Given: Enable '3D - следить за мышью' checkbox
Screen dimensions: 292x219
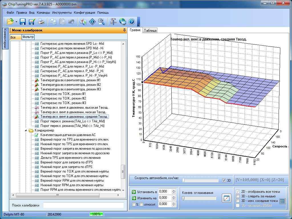Looking at the screenshot, I should 238,196.
